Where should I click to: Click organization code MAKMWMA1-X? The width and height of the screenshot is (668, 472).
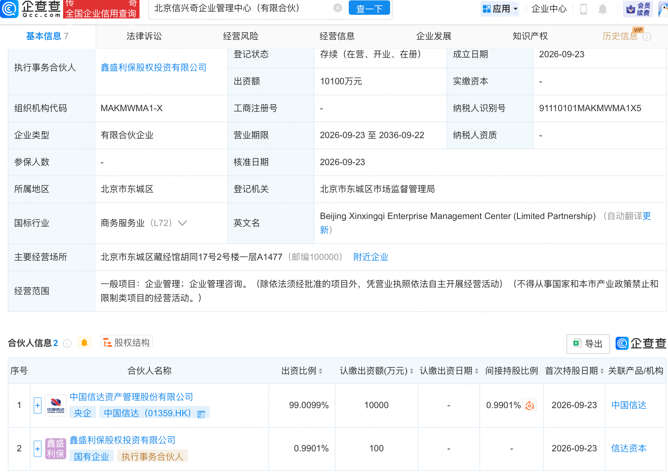pos(131,108)
